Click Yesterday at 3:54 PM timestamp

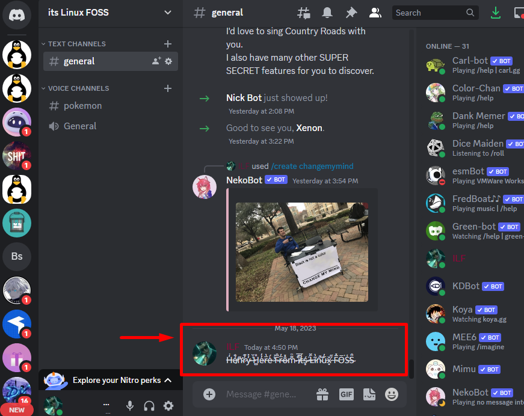tap(325, 181)
